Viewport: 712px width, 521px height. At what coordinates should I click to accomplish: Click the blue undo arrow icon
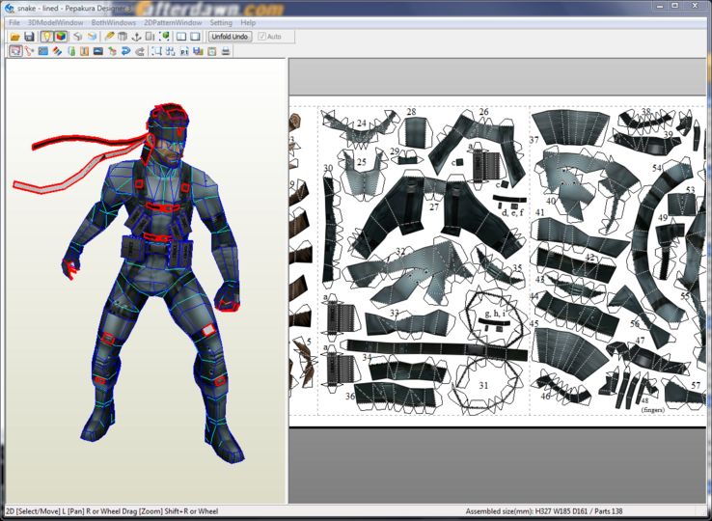(125, 51)
